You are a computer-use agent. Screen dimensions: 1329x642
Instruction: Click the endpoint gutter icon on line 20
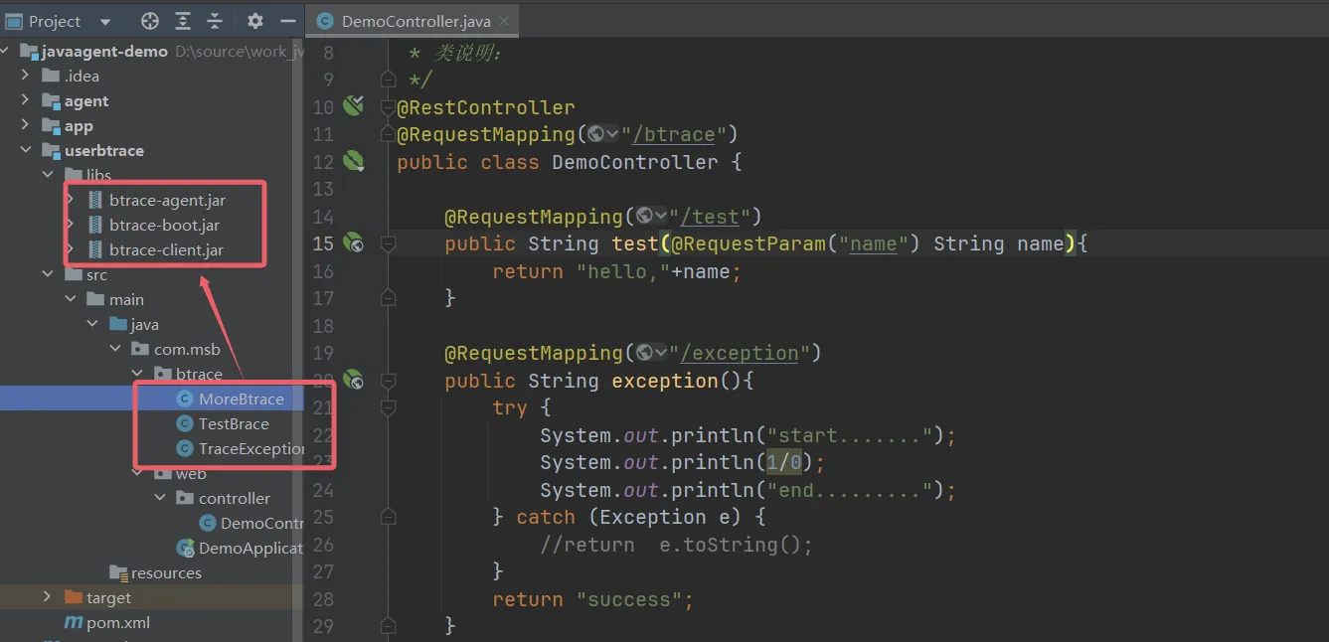tap(353, 379)
